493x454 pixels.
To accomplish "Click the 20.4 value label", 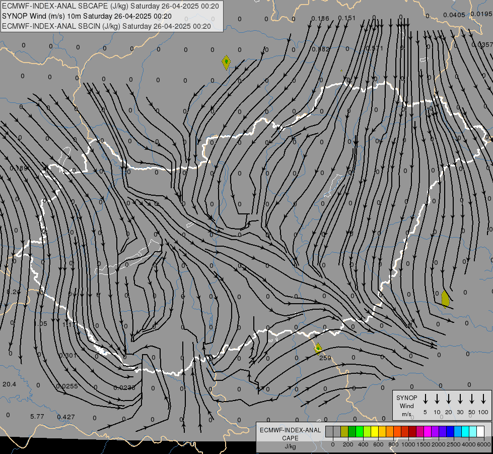I will pyautogui.click(x=9, y=384).
